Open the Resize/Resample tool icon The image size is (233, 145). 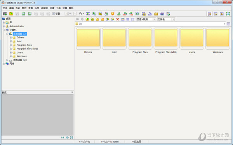94,14
